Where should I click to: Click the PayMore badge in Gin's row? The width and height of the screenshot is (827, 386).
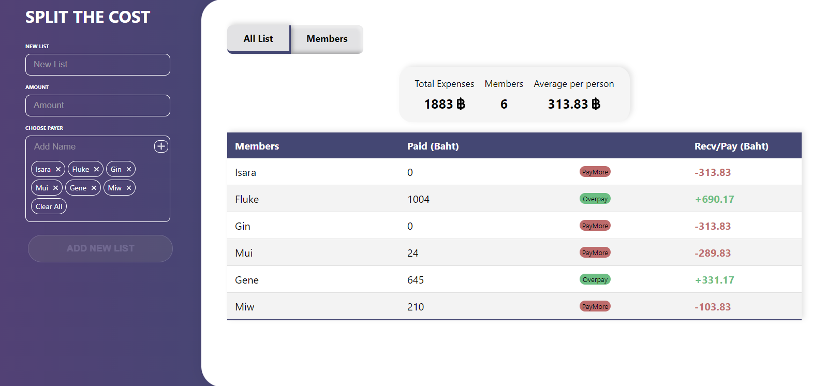(595, 226)
